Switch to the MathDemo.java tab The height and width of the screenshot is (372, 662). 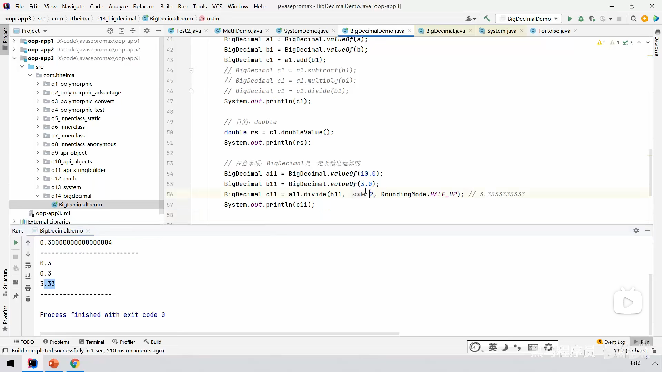tap(242, 31)
